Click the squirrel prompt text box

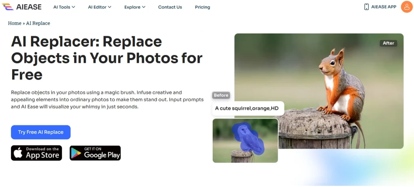248,108
